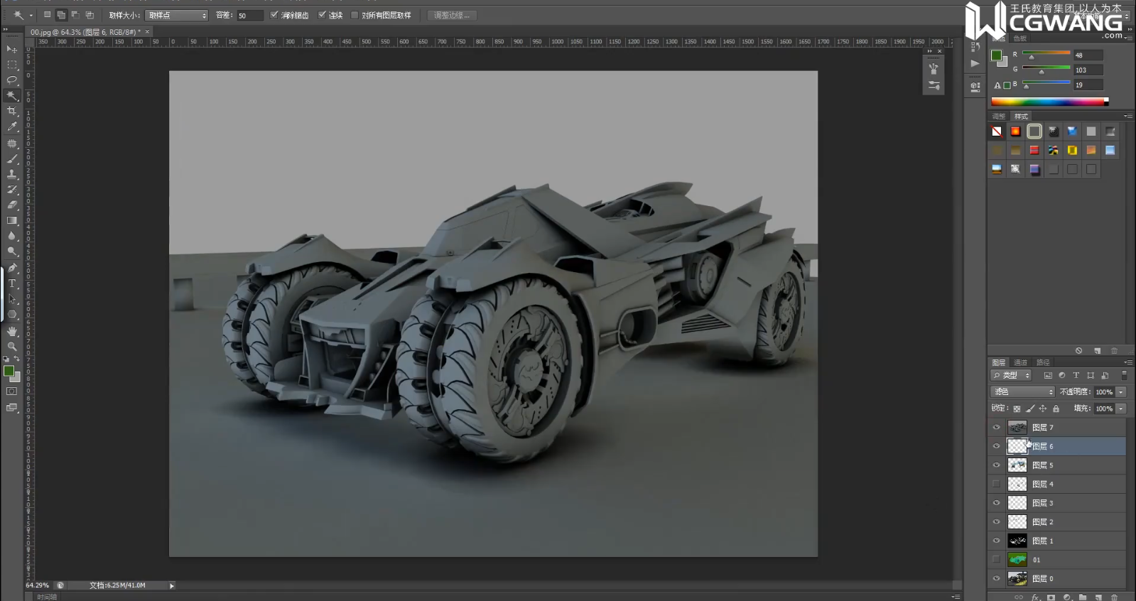Change the screen mode
Screen dimensions: 1136x601
(11, 408)
